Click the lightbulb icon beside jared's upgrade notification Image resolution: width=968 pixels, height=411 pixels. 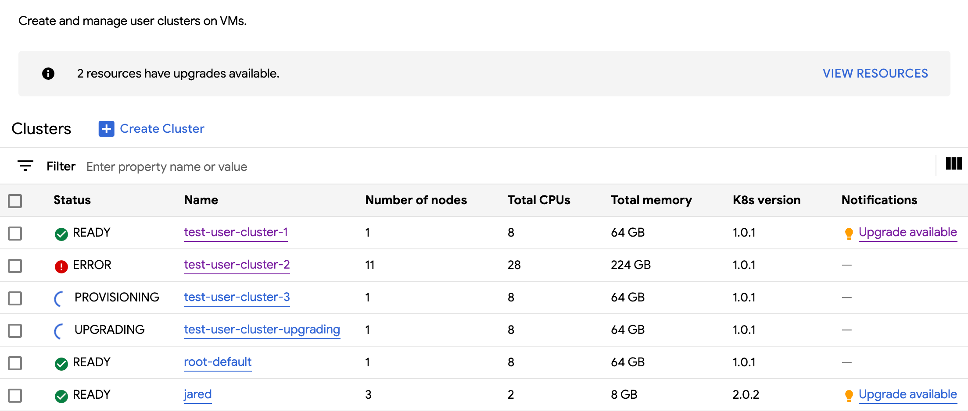click(849, 394)
